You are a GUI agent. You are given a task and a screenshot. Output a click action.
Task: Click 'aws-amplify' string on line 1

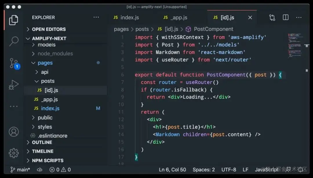[x=247, y=37]
